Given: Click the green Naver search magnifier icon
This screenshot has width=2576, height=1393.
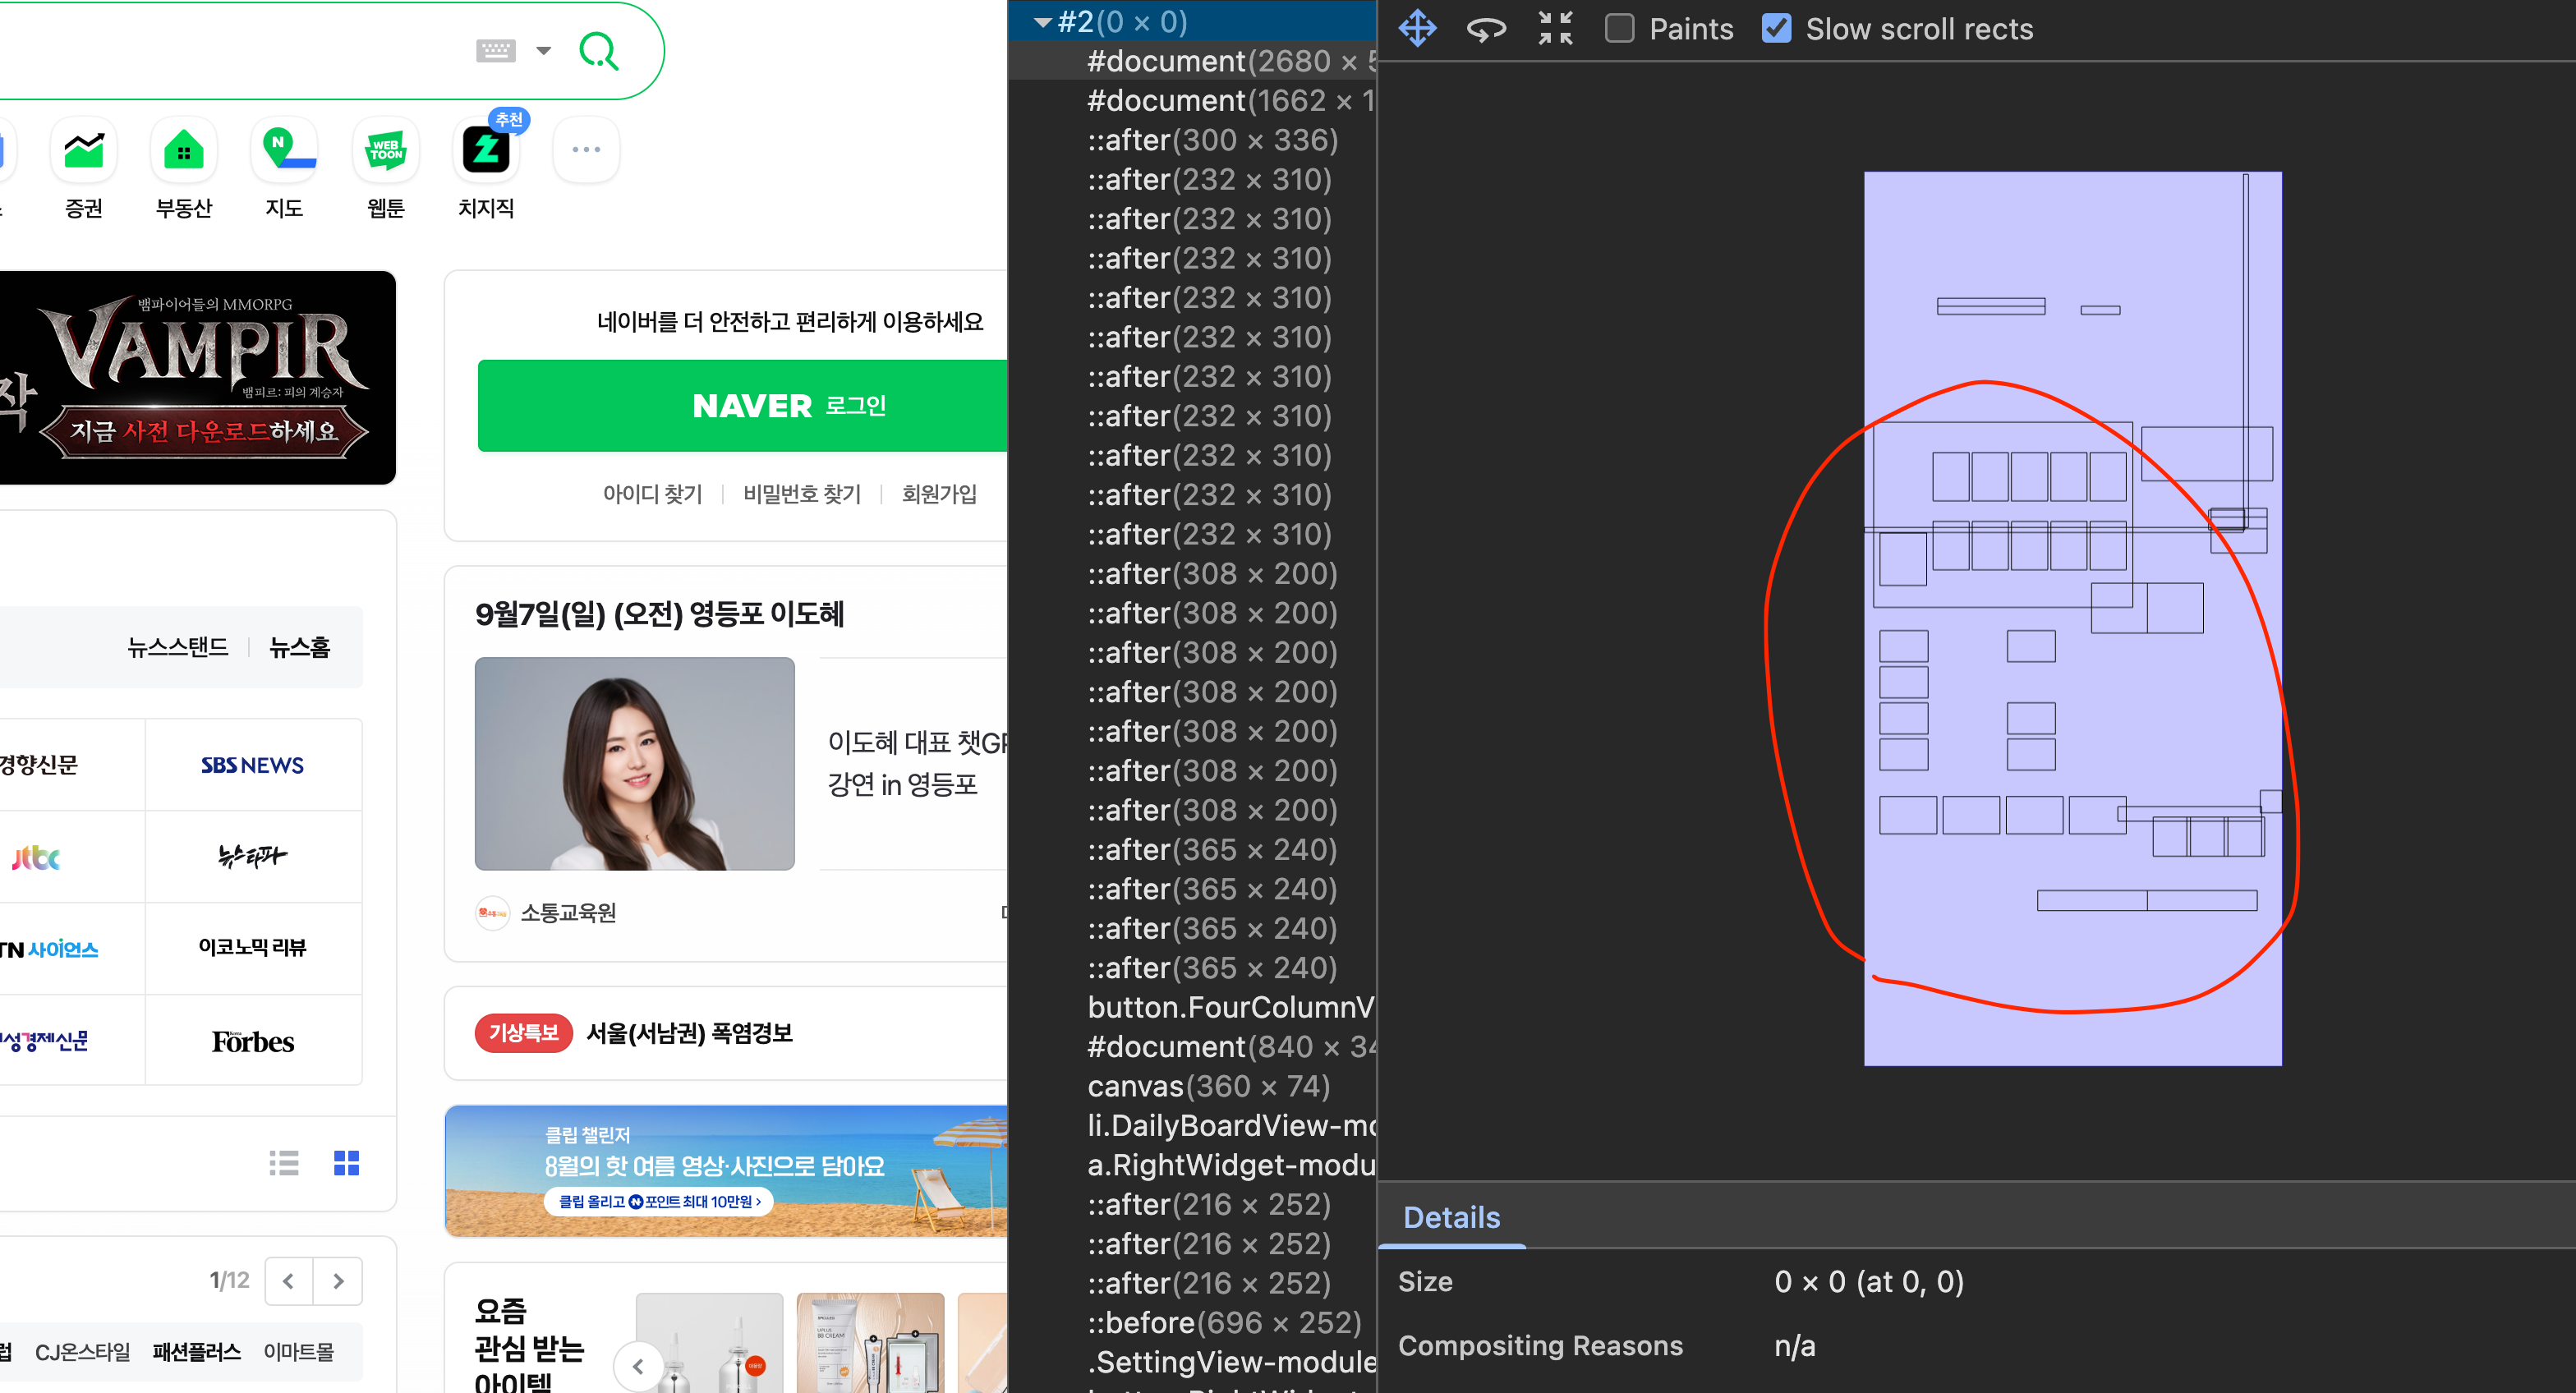Looking at the screenshot, I should (598, 50).
